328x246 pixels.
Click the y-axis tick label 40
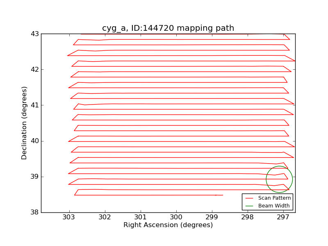click(34, 141)
